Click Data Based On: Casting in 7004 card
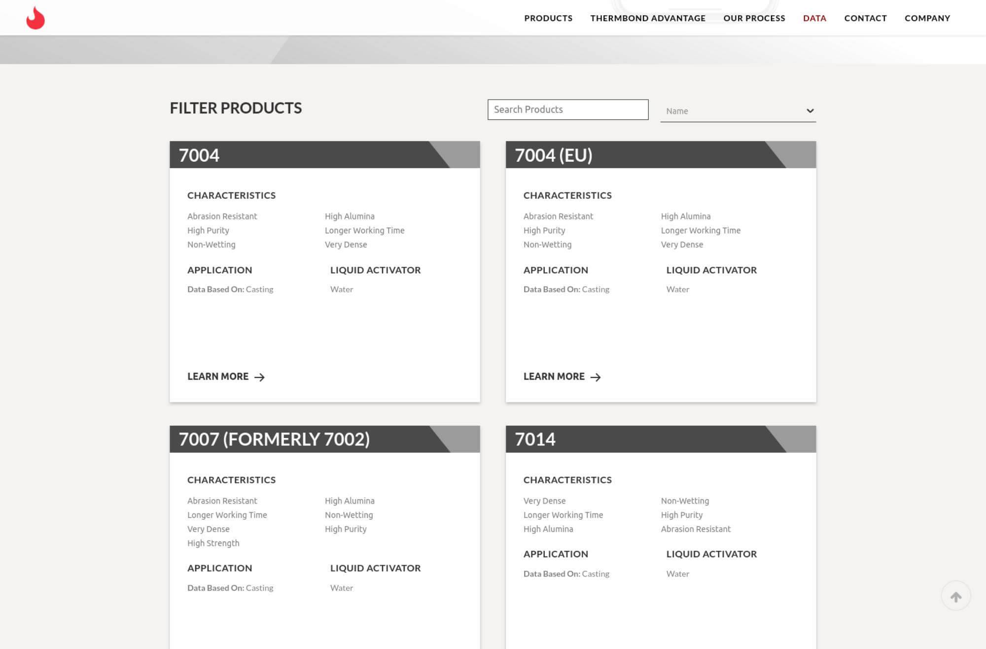986x649 pixels. (230, 289)
